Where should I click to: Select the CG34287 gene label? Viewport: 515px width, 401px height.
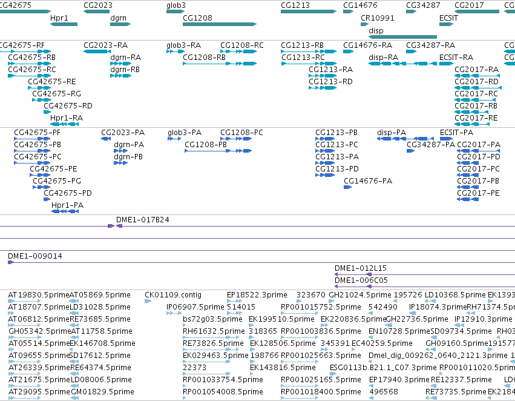[423, 5]
